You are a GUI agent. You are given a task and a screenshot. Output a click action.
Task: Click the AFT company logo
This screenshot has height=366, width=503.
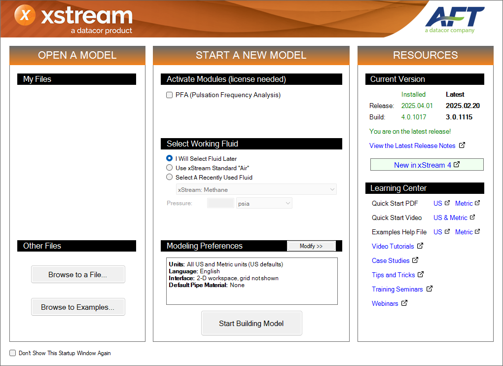pos(455,19)
